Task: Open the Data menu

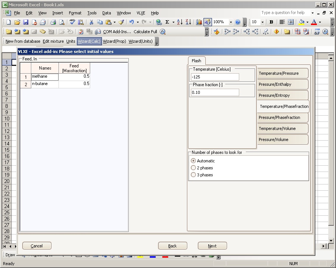Action: (106, 13)
